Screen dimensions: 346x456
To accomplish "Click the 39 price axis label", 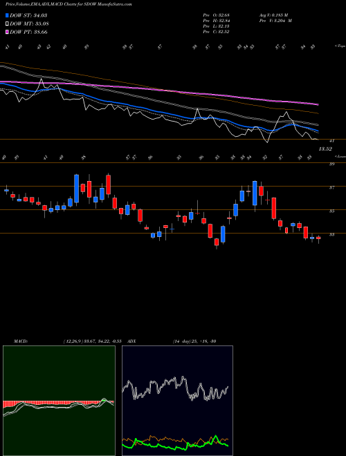I will pos(331,164).
